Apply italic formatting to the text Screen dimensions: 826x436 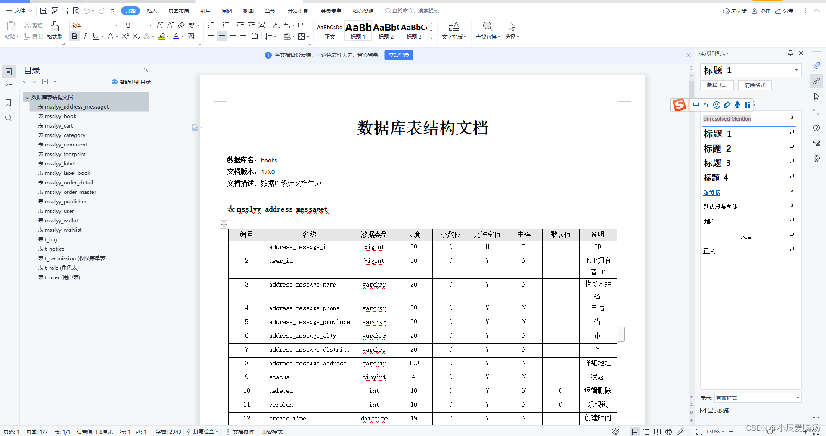[85, 37]
